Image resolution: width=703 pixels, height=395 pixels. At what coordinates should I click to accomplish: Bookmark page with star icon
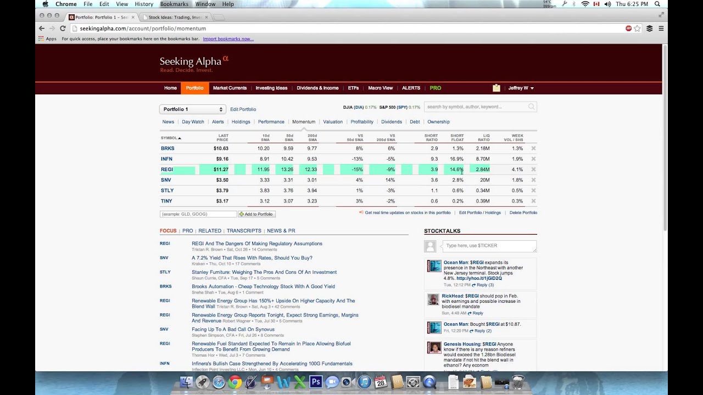click(x=637, y=29)
